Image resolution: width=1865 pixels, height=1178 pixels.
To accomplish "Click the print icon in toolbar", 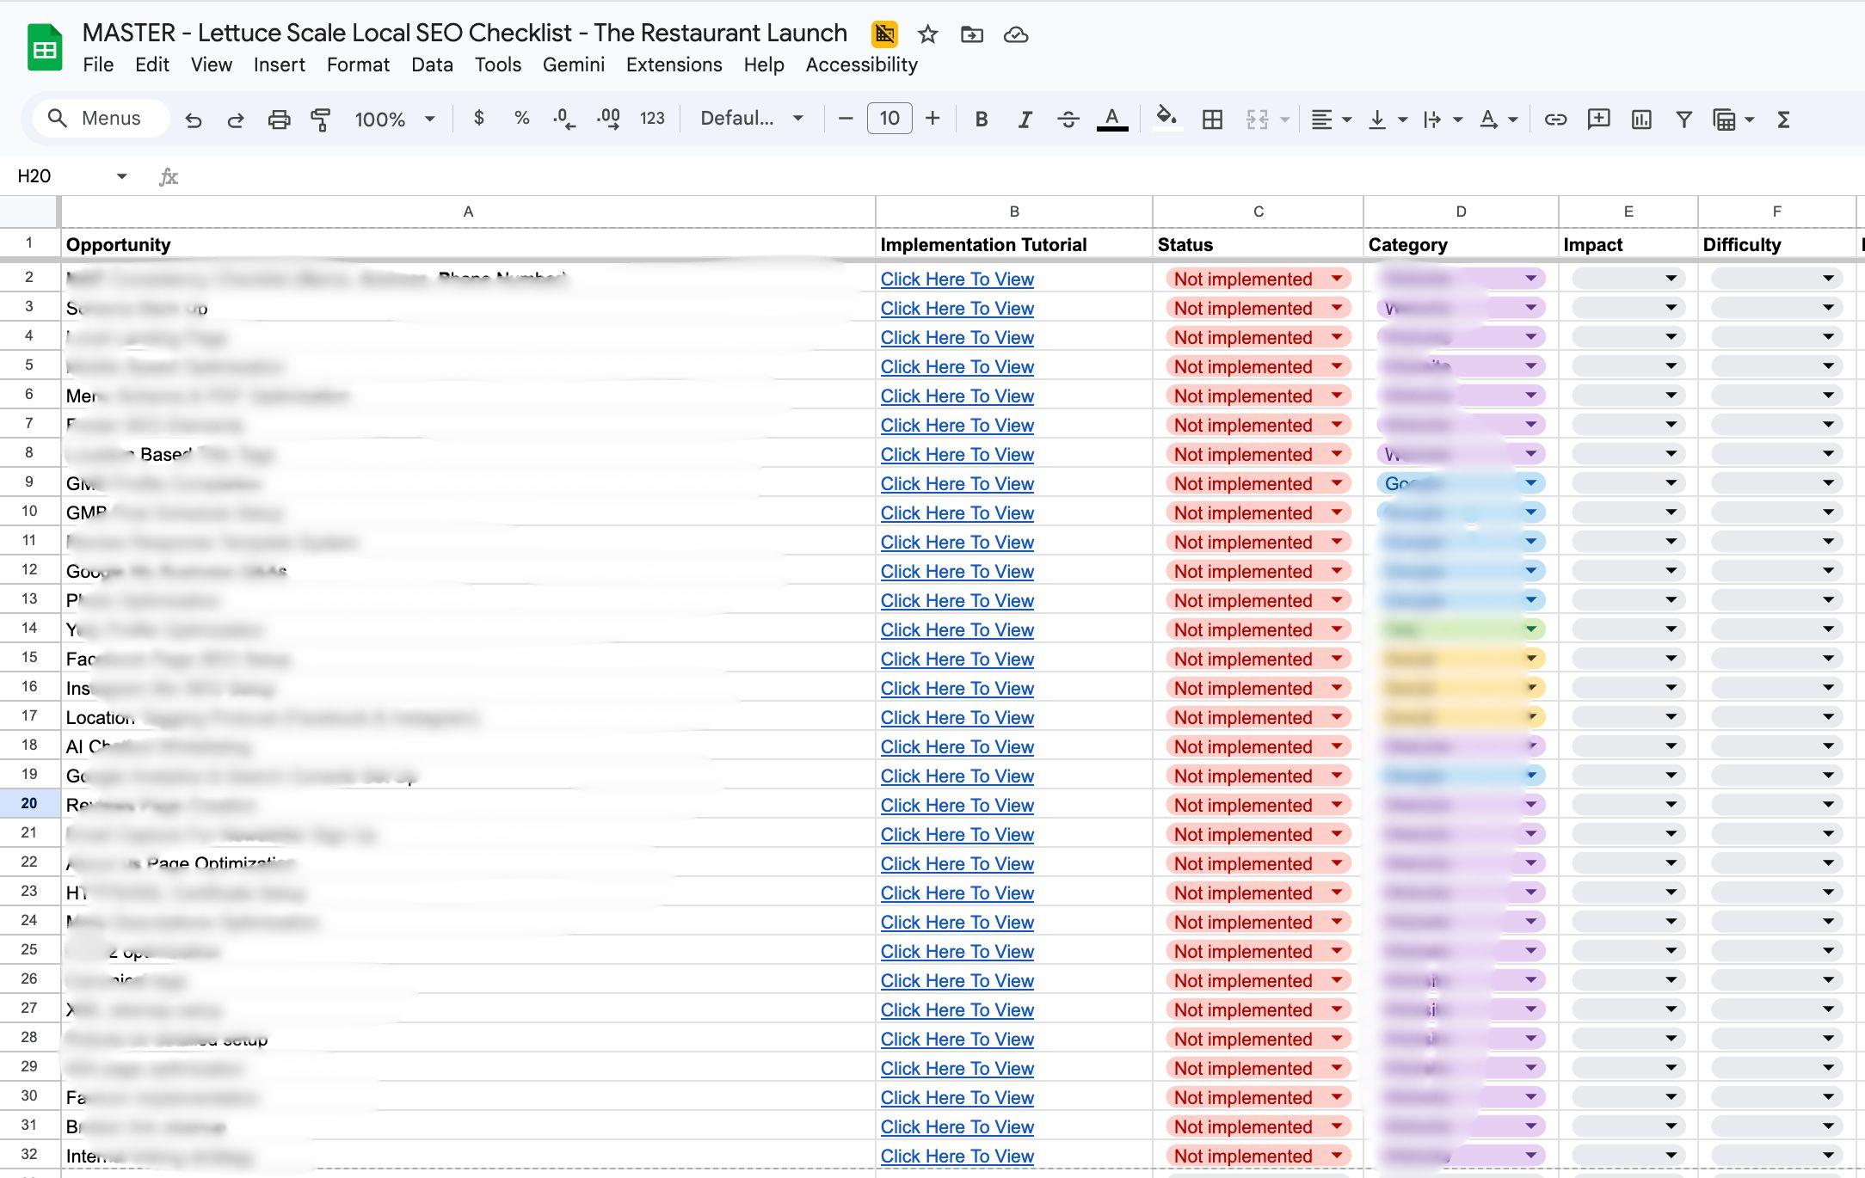I will point(279,120).
